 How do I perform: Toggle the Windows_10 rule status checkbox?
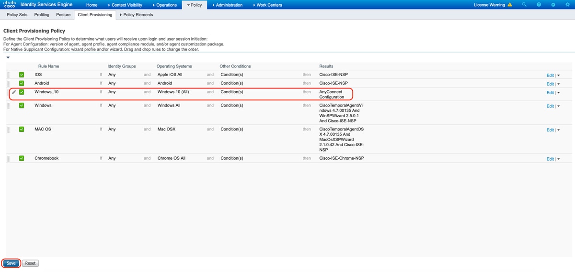pyautogui.click(x=22, y=92)
